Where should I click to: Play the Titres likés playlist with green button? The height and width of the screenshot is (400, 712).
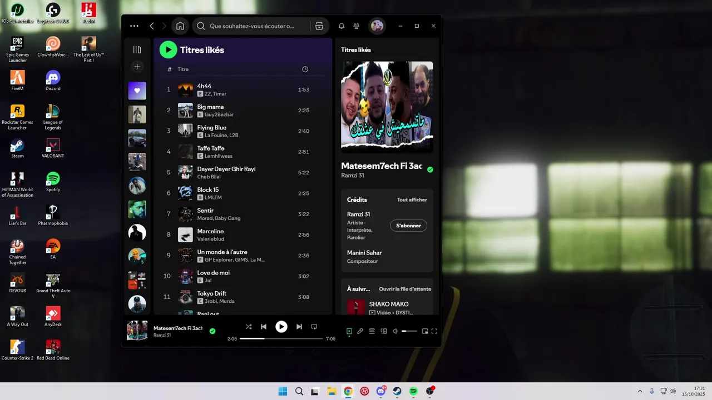[x=168, y=49]
